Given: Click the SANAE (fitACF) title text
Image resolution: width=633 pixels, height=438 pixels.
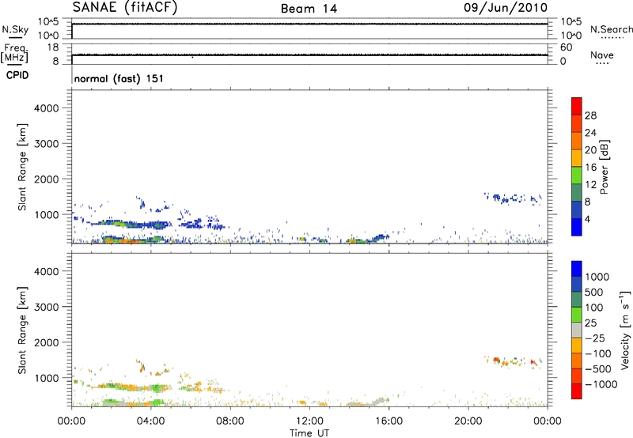Looking at the screenshot, I should tap(125, 8).
